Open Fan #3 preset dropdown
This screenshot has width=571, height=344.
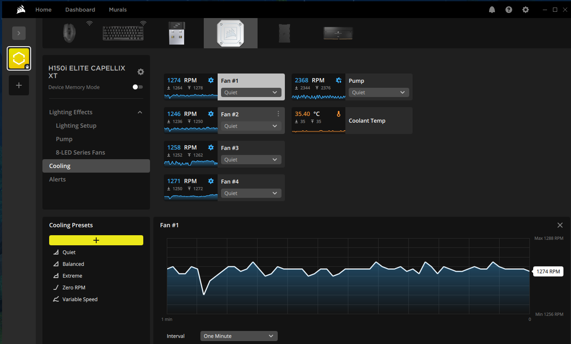[251, 160]
